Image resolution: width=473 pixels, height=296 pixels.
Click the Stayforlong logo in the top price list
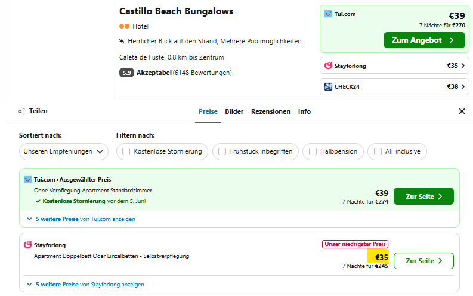pos(328,66)
